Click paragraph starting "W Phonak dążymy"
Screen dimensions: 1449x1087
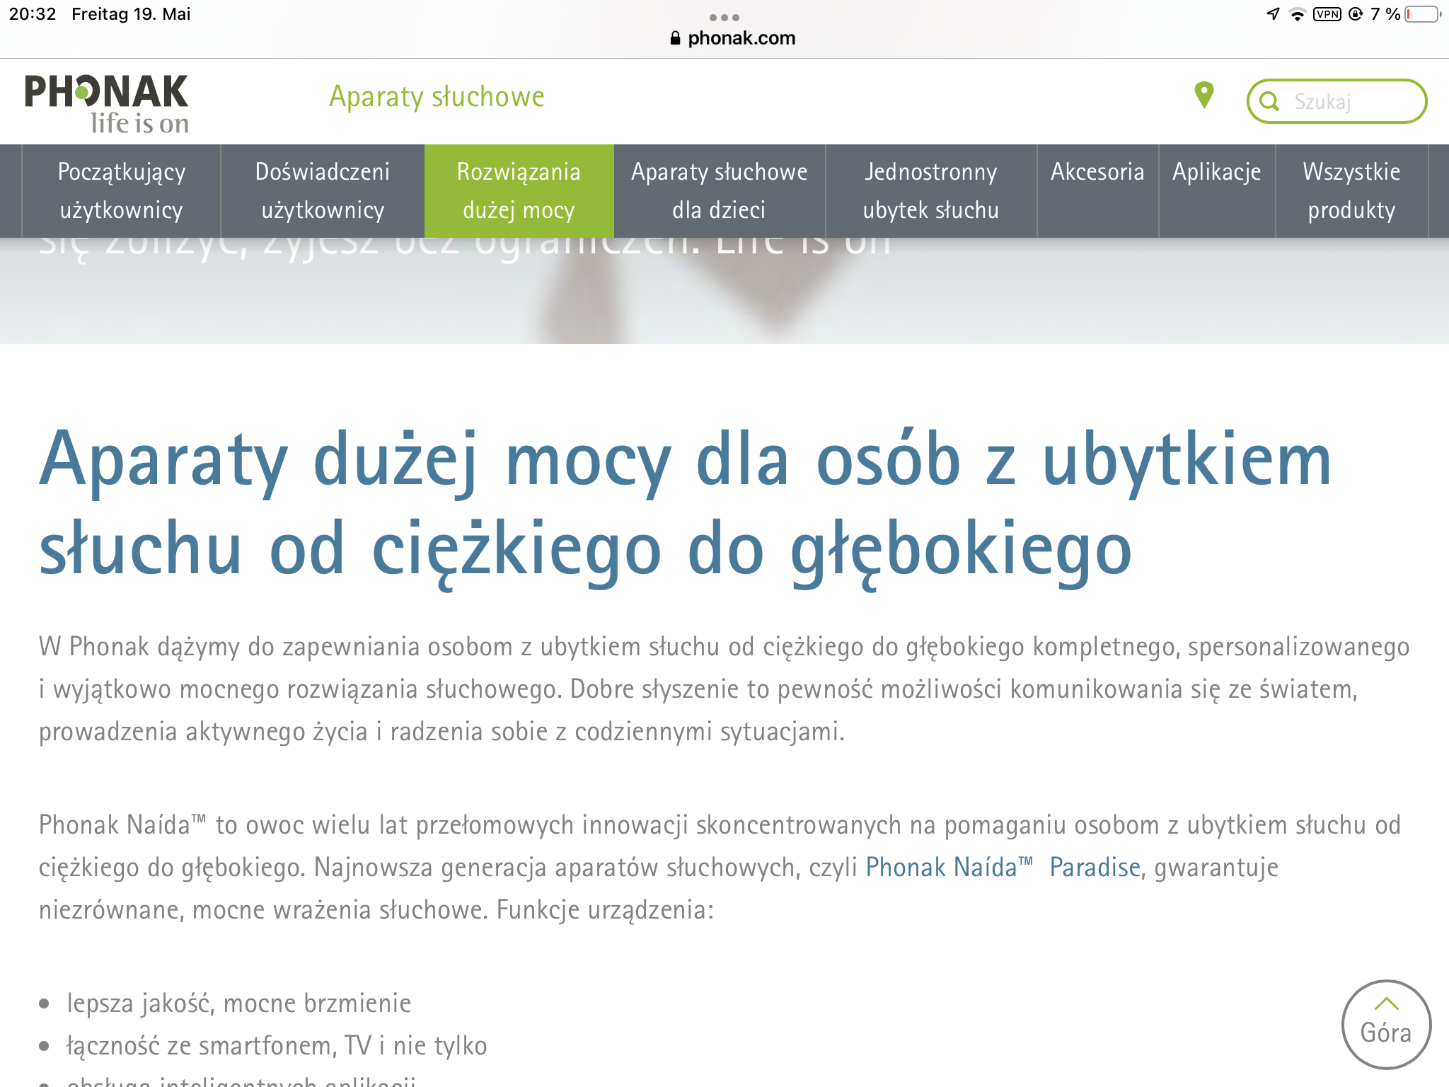724,689
